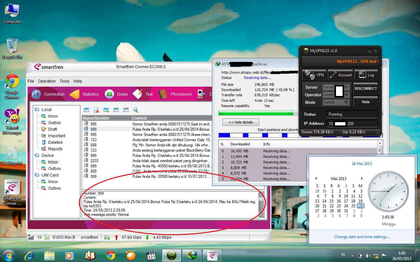Click the Media Player Classic 321 taskbar icon
Viewport: 420px width, 262px height.
click(151, 255)
